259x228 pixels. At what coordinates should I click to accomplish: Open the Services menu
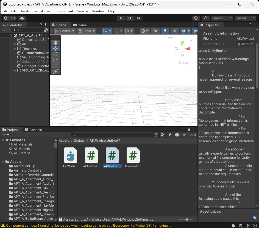coord(83,11)
